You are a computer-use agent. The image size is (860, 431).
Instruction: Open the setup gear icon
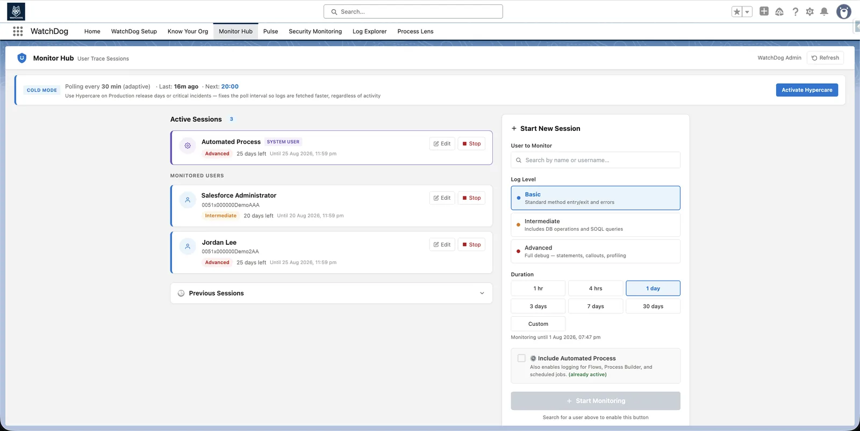[809, 11]
